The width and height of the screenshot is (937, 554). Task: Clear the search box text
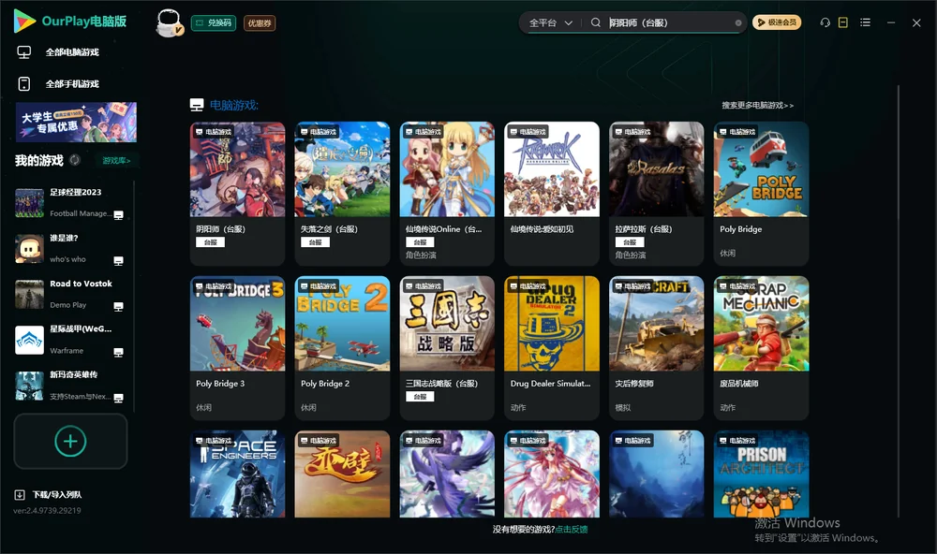pyautogui.click(x=738, y=22)
